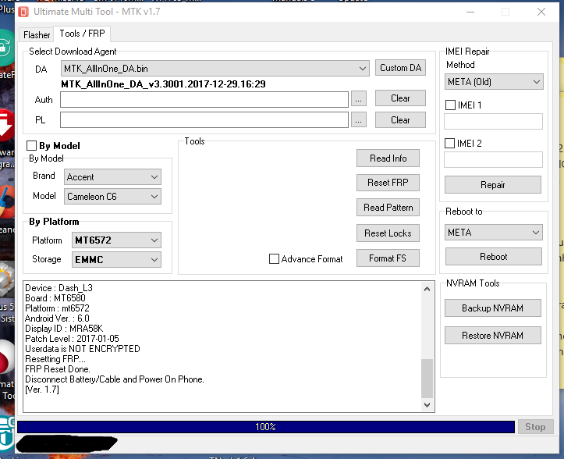Screen dimensions: 564x459
Task: Click the Custom DA button
Action: pos(400,68)
